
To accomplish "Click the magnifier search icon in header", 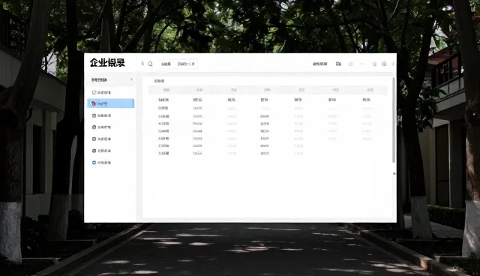I will coord(150,64).
